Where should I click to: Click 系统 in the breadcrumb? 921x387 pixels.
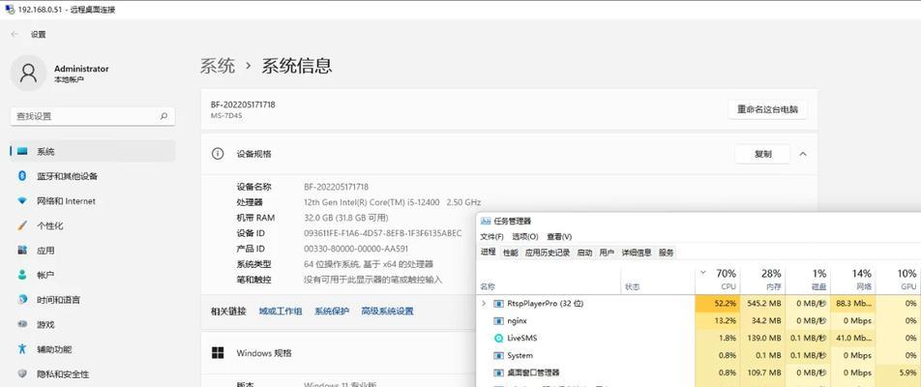coord(218,65)
